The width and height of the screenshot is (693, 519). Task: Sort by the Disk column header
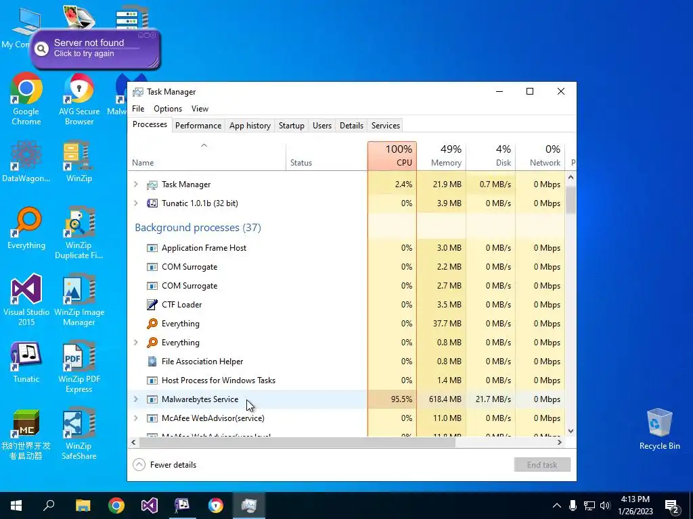(491, 156)
